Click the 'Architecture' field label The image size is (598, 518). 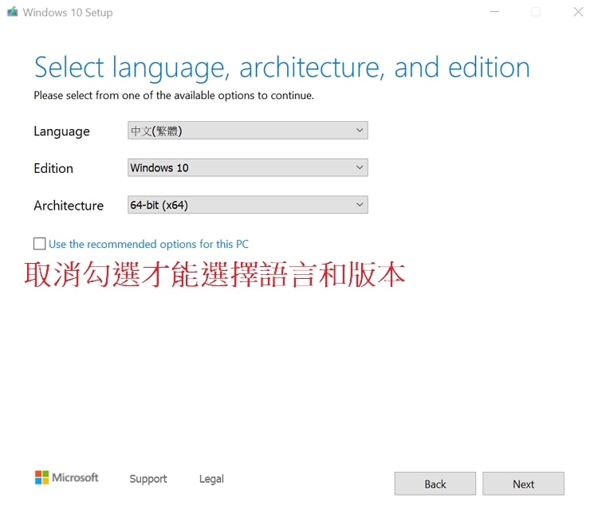pyautogui.click(x=69, y=206)
